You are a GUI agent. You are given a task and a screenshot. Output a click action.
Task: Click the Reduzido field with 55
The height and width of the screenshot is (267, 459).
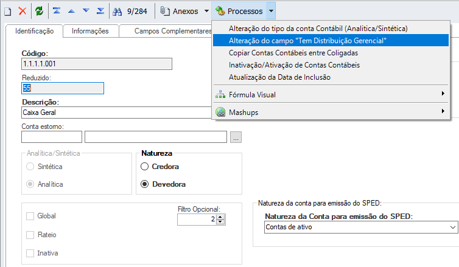(63, 88)
